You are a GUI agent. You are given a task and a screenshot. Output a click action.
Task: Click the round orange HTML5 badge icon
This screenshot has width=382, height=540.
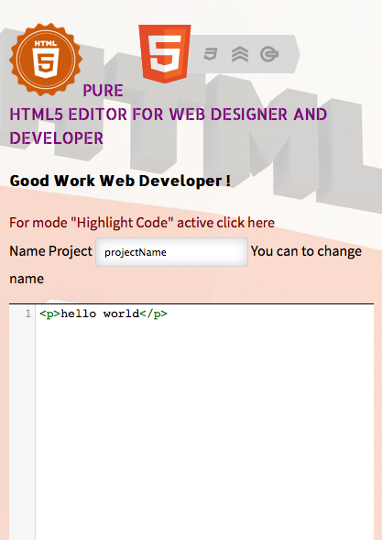coord(46,60)
